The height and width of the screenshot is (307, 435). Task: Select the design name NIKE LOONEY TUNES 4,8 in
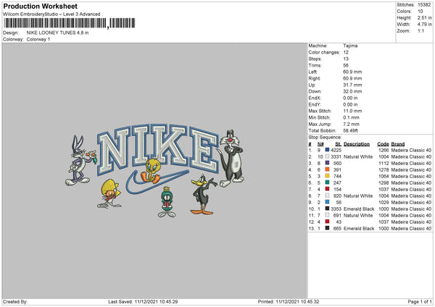(x=57, y=33)
